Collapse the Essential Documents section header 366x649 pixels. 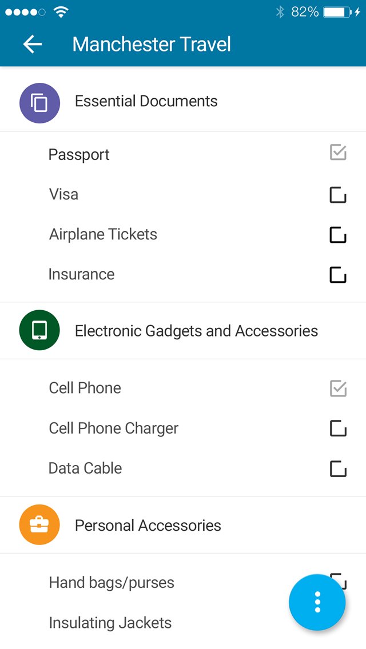[x=183, y=102]
